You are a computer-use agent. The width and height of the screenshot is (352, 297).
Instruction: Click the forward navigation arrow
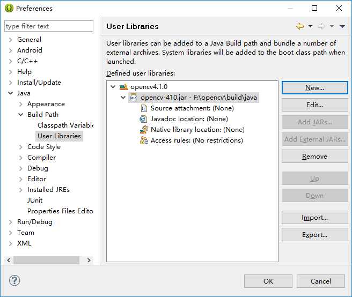tap(321, 26)
